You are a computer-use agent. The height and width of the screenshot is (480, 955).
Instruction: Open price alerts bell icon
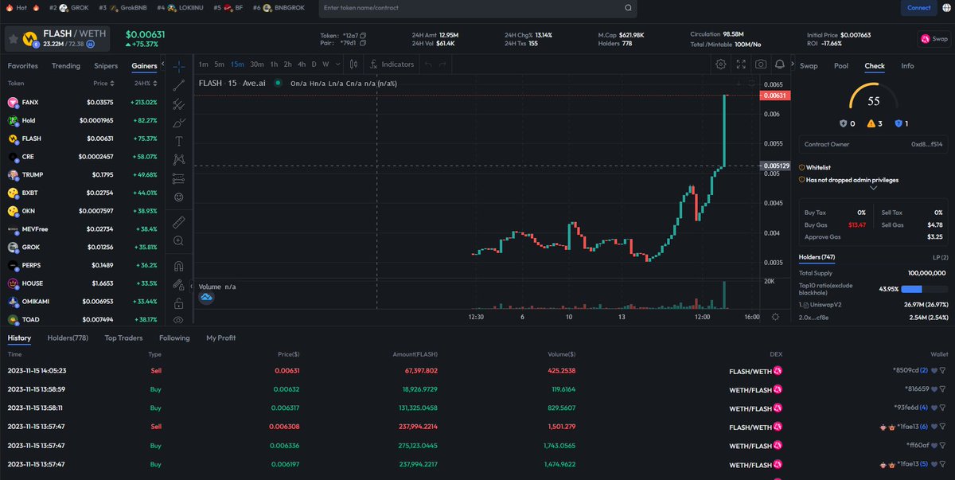[x=781, y=64]
